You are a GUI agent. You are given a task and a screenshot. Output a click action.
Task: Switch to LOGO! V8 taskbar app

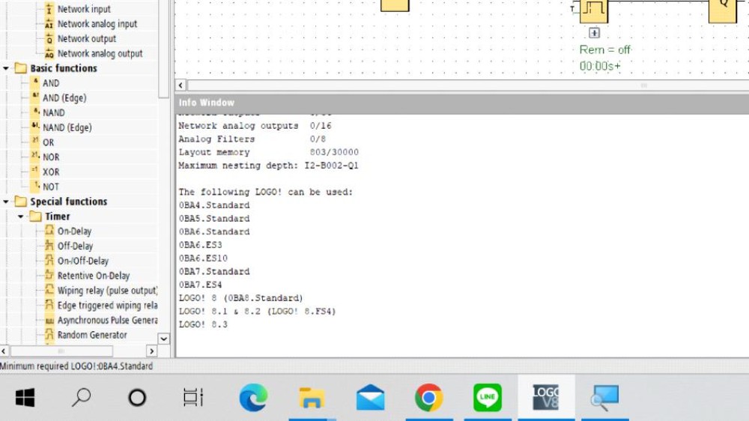pyautogui.click(x=546, y=398)
